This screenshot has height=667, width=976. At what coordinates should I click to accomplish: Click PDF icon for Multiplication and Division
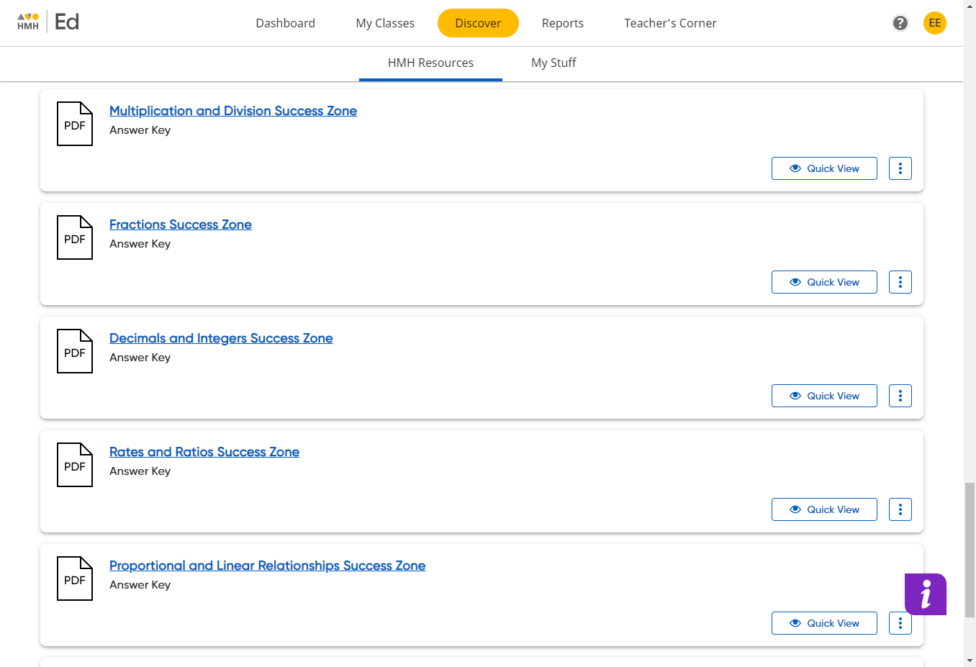point(75,124)
